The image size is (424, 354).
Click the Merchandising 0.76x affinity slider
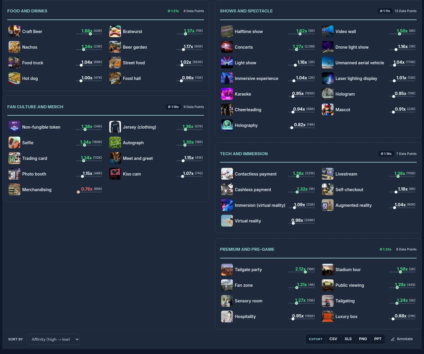pos(89,192)
